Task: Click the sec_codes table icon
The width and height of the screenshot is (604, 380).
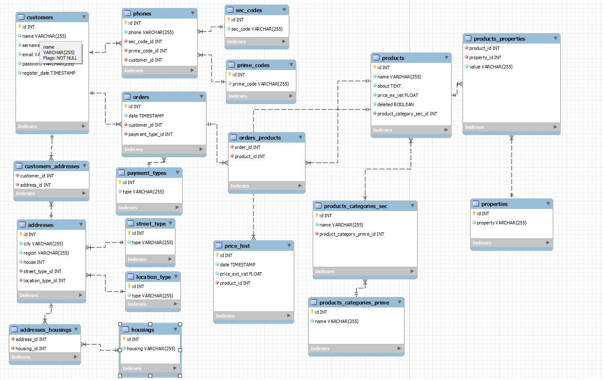Action: click(x=230, y=10)
